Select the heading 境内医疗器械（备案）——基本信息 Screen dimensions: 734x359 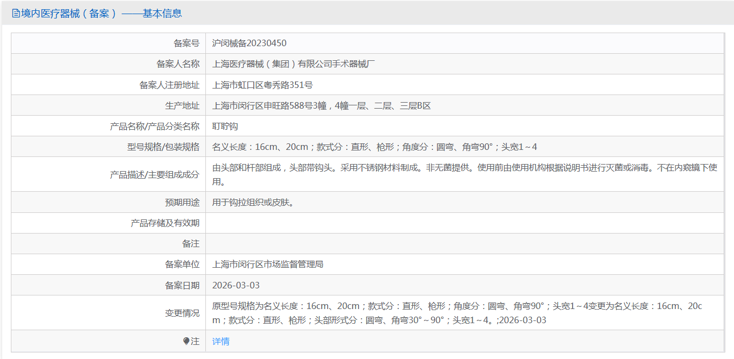(x=101, y=14)
